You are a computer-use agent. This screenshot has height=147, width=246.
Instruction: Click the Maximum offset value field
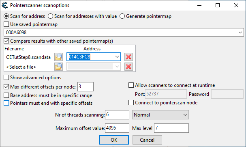pos(117,128)
